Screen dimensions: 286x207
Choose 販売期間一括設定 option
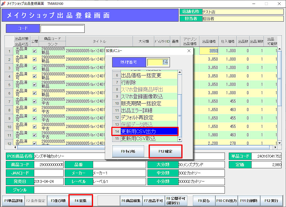[149, 104]
